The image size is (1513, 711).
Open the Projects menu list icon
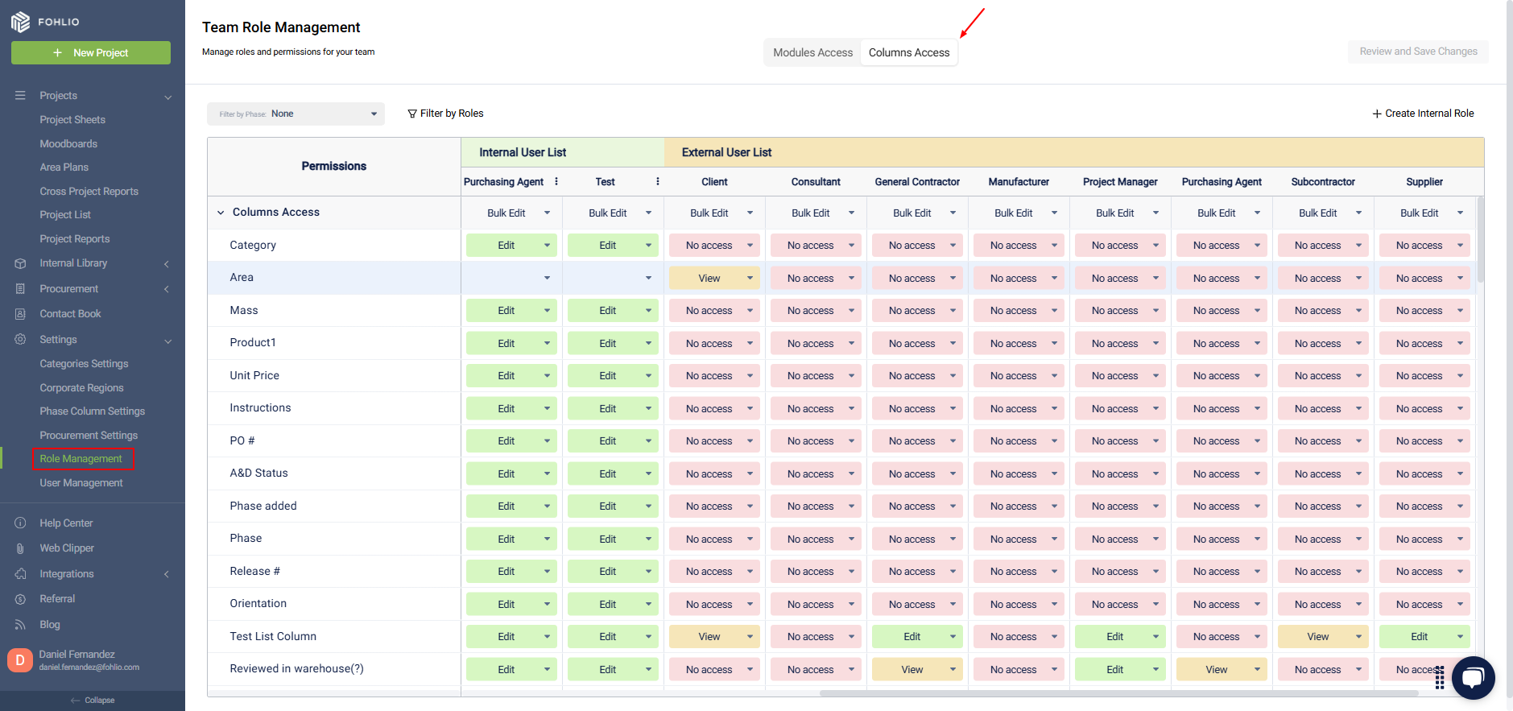20,95
